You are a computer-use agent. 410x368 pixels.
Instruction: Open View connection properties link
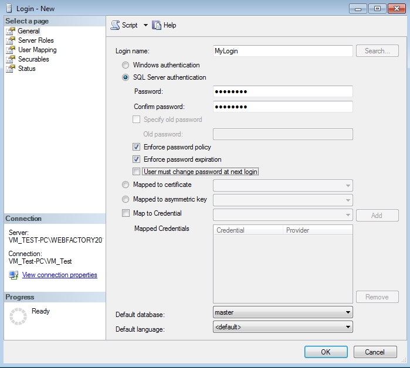(59, 275)
